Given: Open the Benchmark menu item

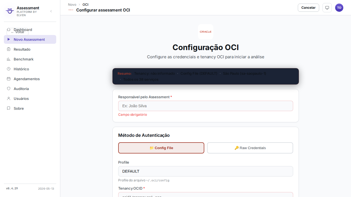Looking at the screenshot, I should tap(30, 59).
